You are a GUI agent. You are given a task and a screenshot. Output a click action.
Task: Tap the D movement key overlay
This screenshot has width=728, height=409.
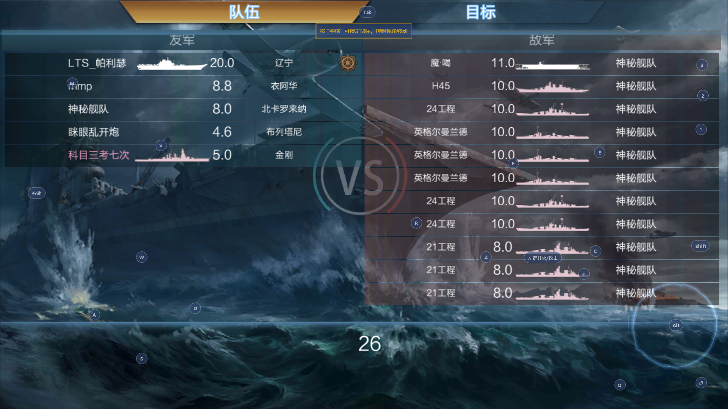click(195, 308)
